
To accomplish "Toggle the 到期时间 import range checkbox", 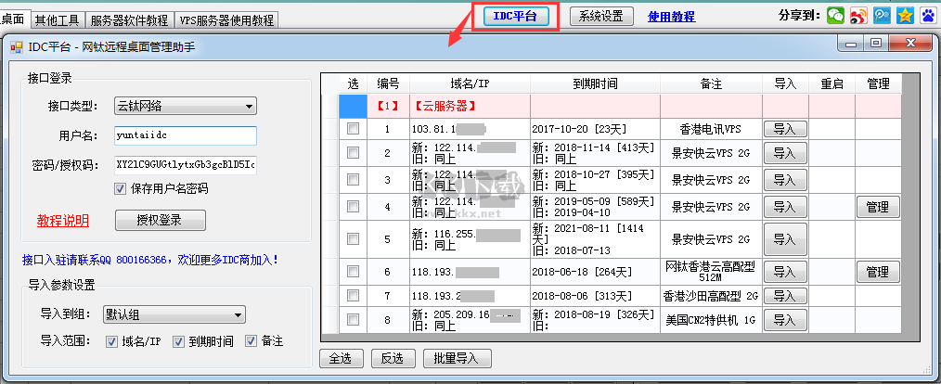I will [178, 341].
